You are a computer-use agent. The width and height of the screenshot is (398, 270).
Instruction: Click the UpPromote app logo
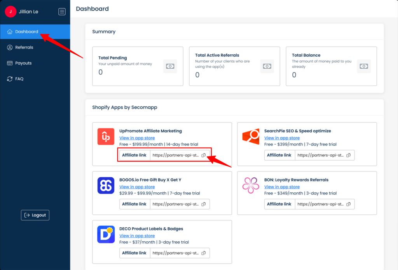point(106,137)
